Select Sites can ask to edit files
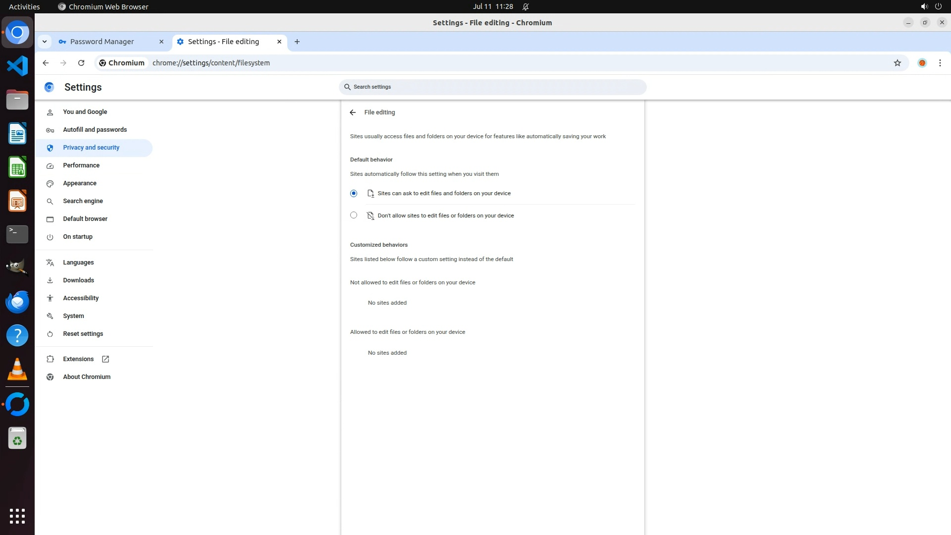Screen dimensions: 951x535 [354, 193]
